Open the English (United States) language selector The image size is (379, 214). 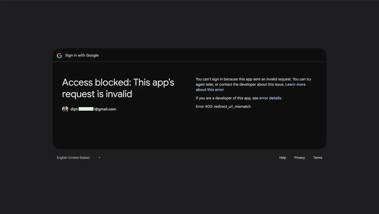73,158
